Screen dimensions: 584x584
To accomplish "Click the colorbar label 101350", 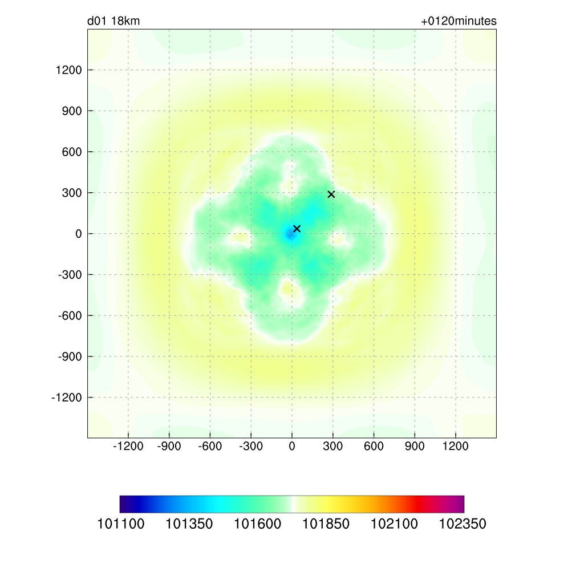I will (189, 524).
